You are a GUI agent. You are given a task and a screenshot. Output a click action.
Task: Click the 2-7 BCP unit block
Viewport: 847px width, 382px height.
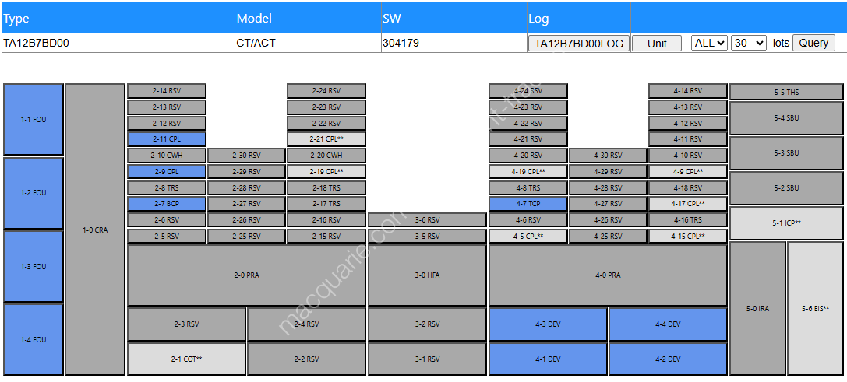click(167, 204)
